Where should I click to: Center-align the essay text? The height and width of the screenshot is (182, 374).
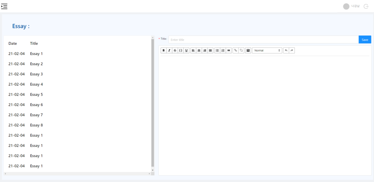tap(199, 50)
